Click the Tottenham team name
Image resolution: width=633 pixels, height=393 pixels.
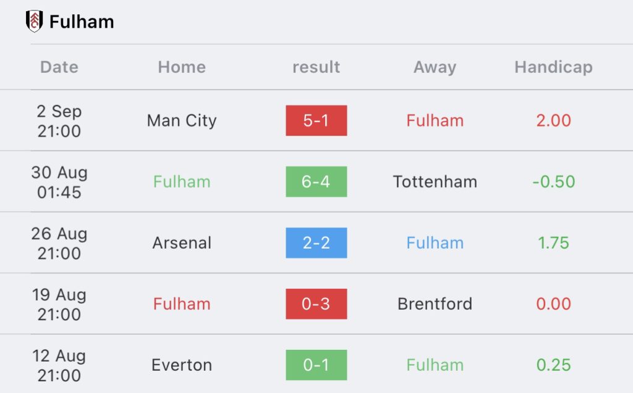[435, 182]
